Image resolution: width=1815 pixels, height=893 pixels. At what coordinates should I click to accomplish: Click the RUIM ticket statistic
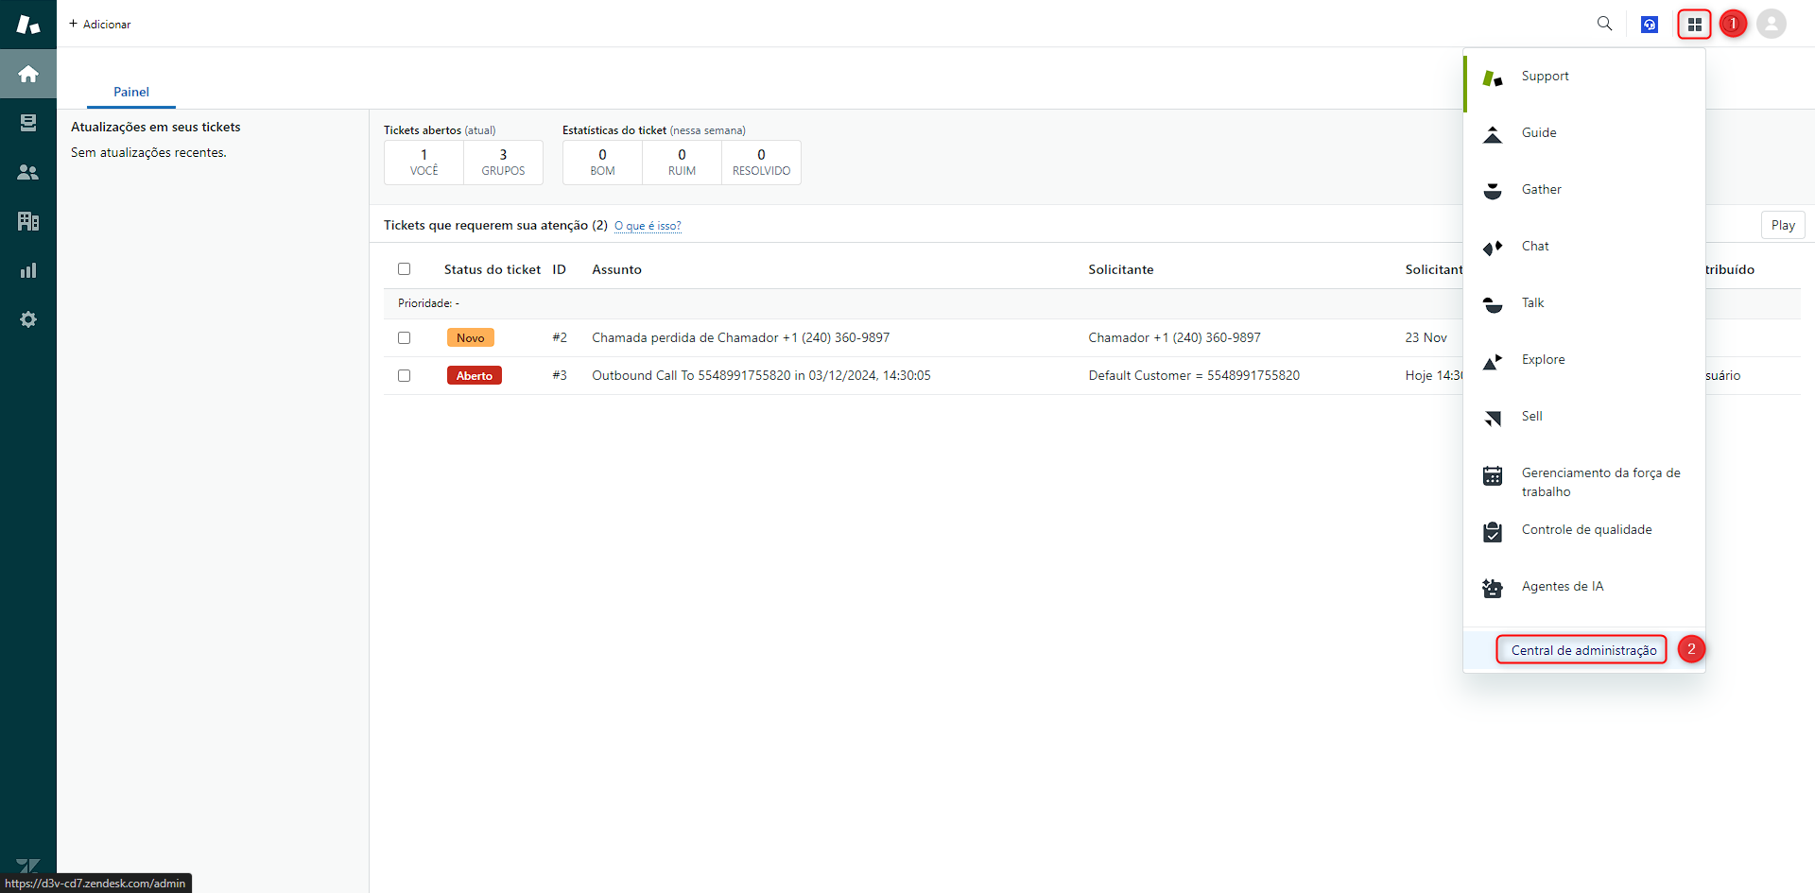point(682,163)
